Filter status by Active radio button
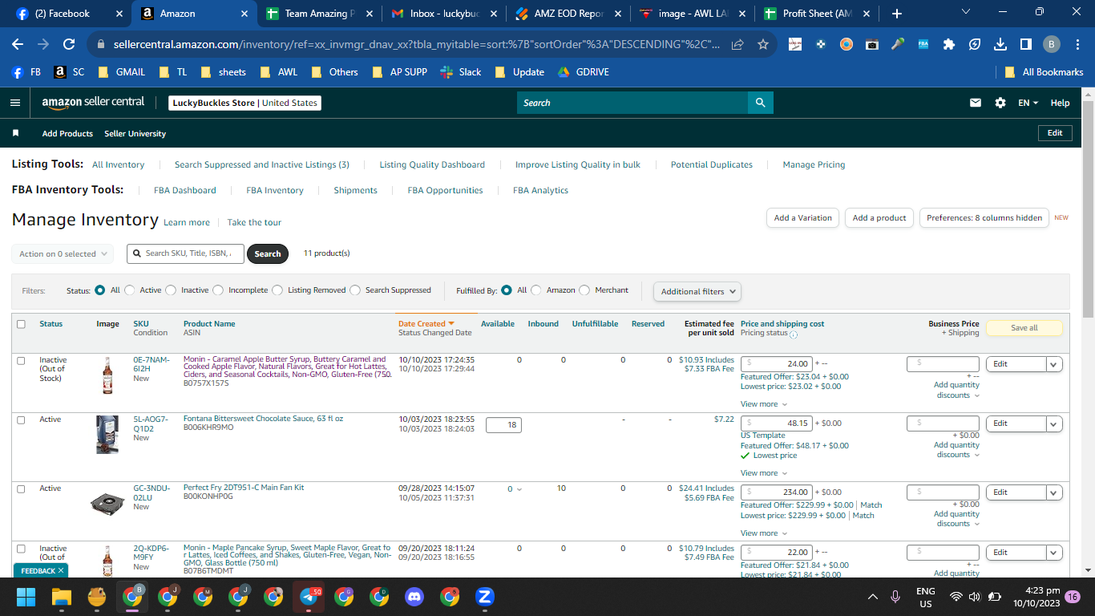Viewport: 1095px width, 616px height. 130,290
